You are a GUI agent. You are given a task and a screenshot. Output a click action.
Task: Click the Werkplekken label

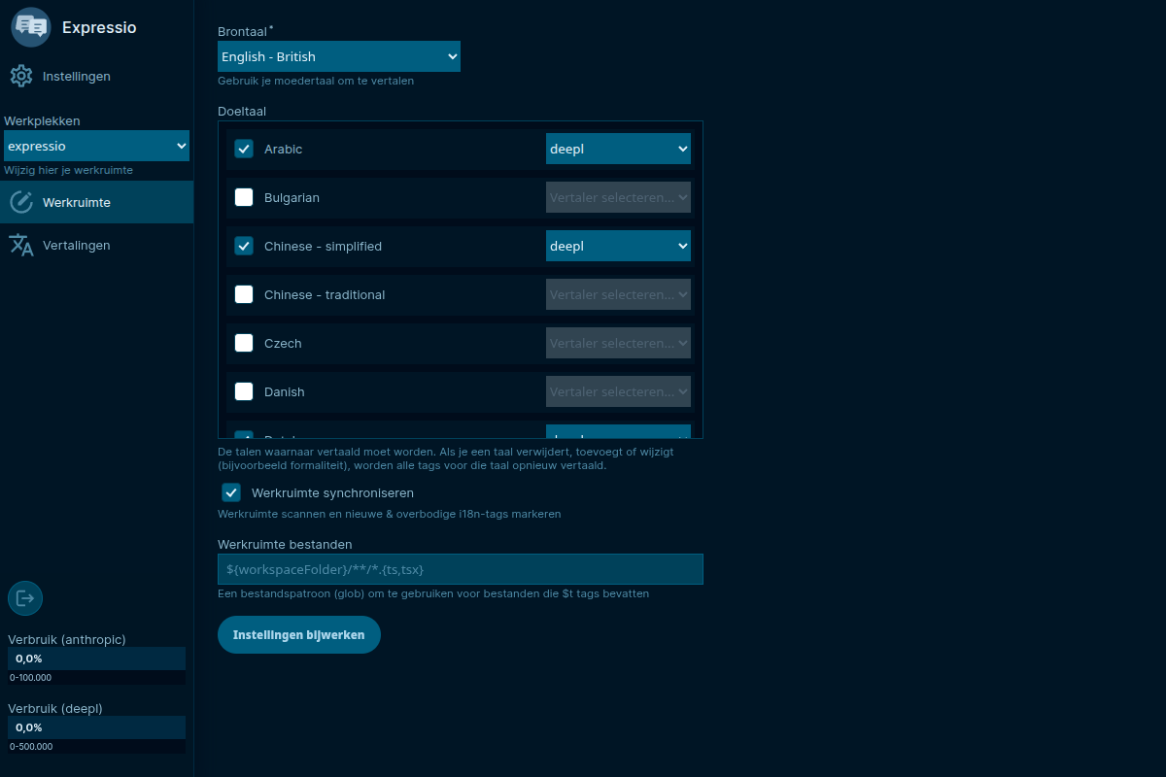[x=42, y=120]
